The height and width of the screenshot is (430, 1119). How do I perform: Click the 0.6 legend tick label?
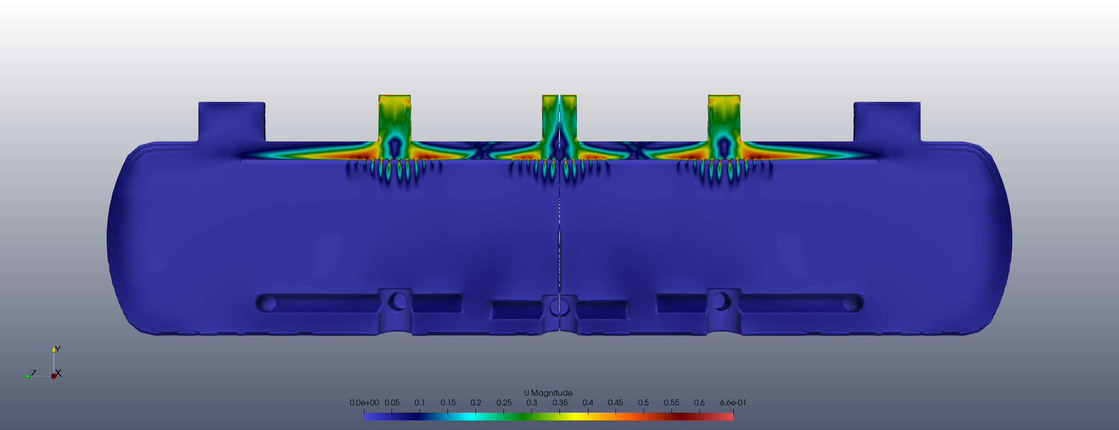pyautogui.click(x=699, y=402)
